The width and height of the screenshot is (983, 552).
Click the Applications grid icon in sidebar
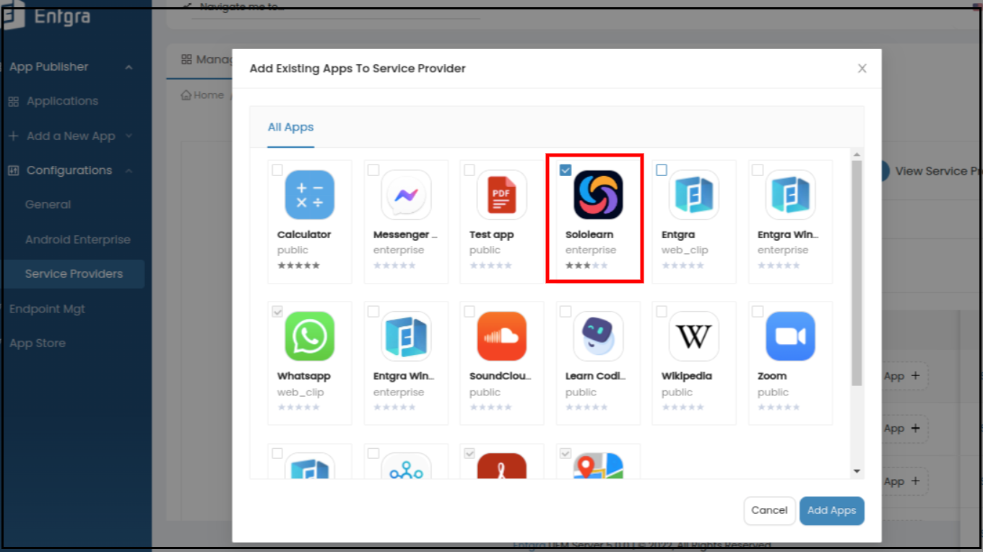[13, 102]
